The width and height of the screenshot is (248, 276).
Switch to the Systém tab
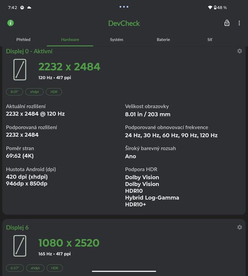117,40
